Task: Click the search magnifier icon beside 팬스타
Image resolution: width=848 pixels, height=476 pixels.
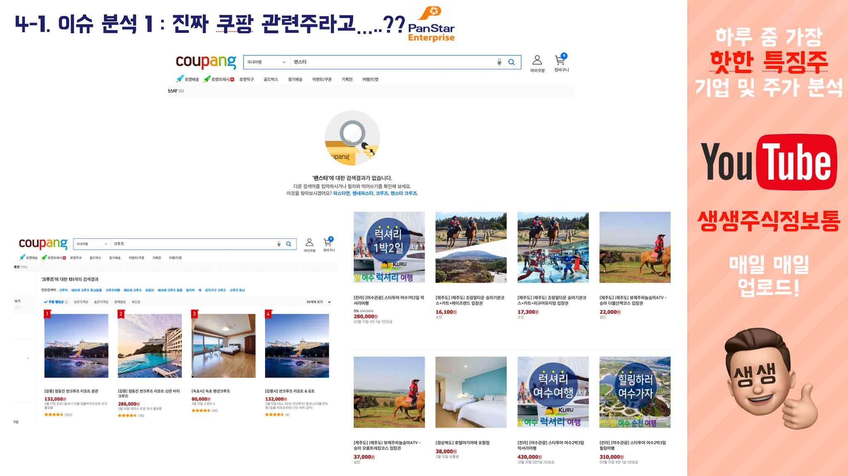Action: pos(511,62)
